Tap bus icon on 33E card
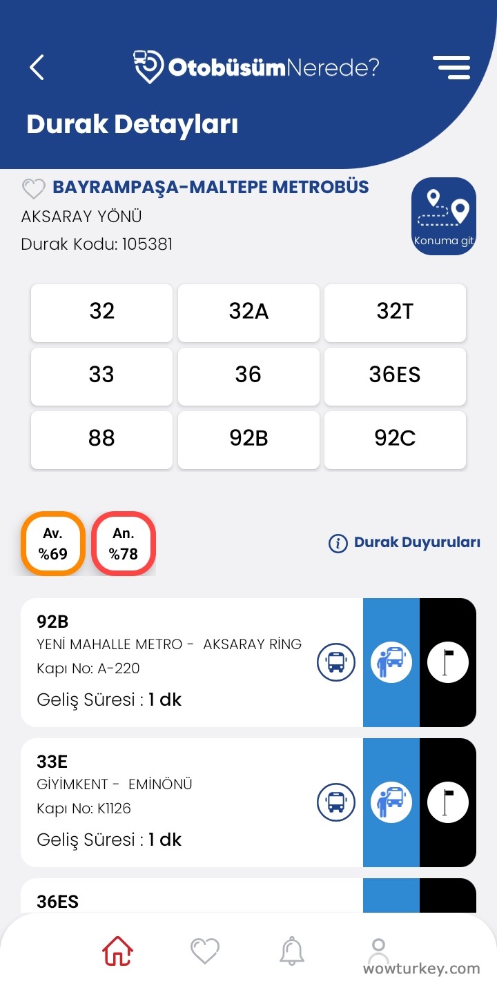Viewport: 497px width, 1001px height. pos(336,802)
